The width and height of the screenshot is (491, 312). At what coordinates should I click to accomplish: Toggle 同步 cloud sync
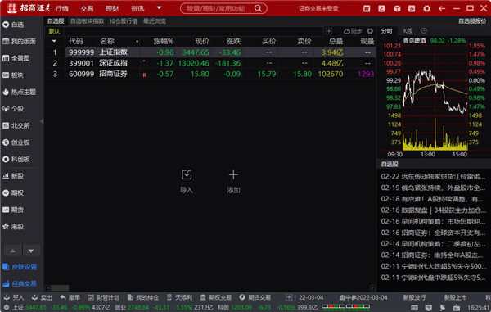click(x=353, y=31)
